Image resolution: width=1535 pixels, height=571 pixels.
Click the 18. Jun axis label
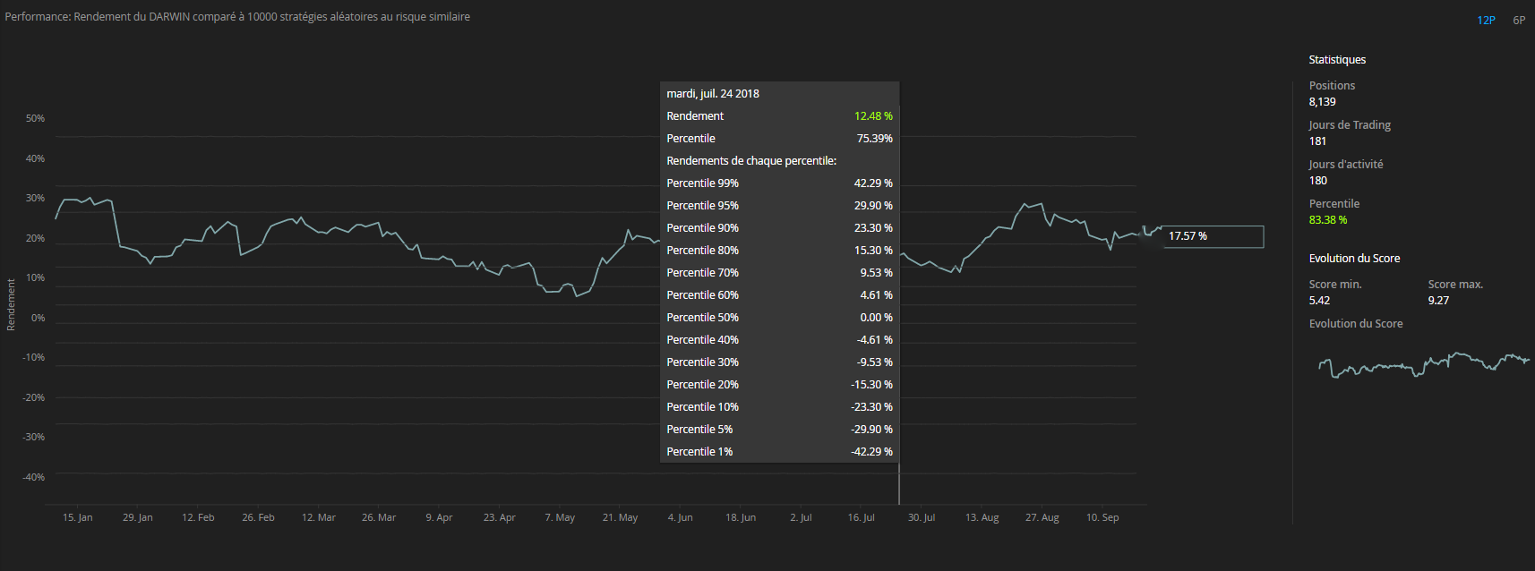coord(741,517)
